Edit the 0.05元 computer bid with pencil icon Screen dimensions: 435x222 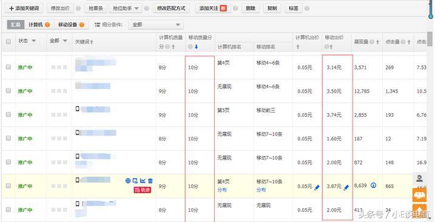317,188
